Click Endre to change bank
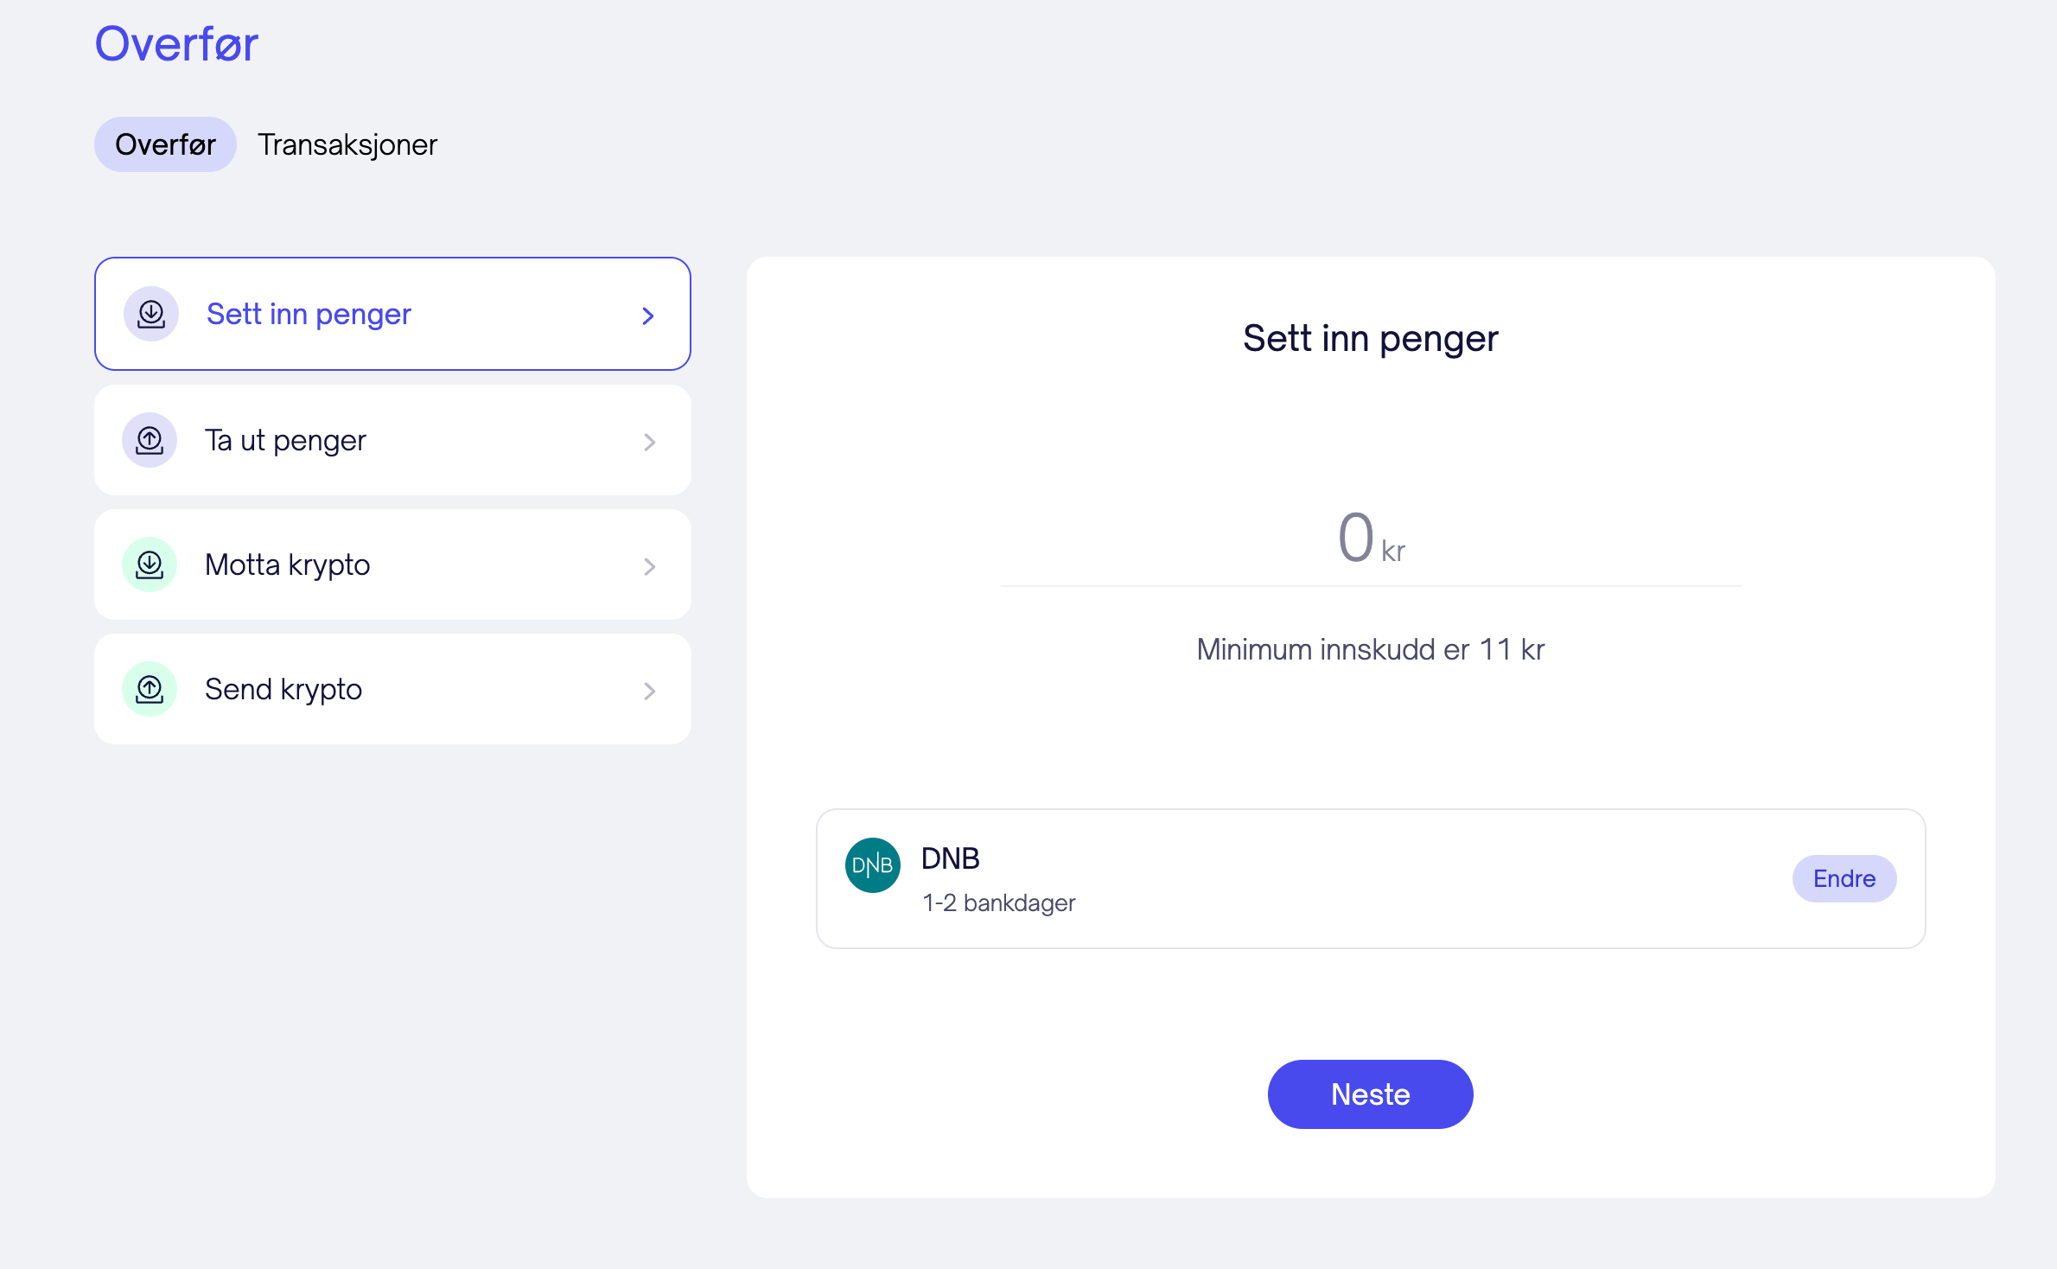The height and width of the screenshot is (1269, 2057). pos(1844,878)
